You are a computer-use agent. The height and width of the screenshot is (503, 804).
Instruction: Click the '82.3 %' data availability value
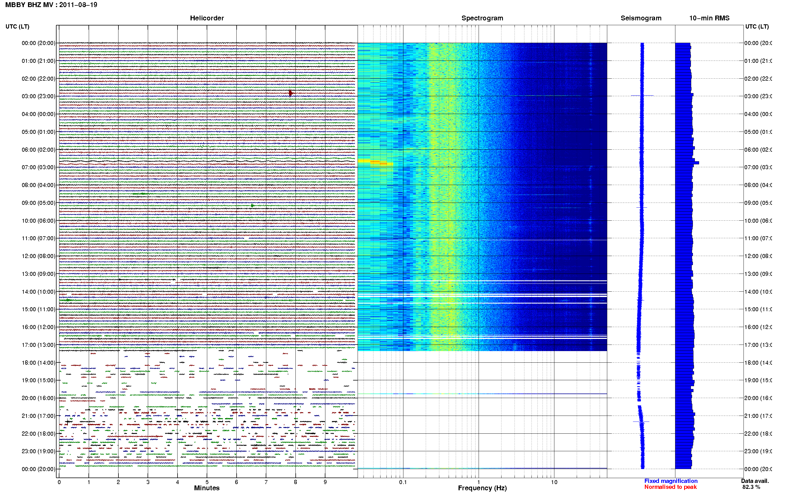(751, 487)
